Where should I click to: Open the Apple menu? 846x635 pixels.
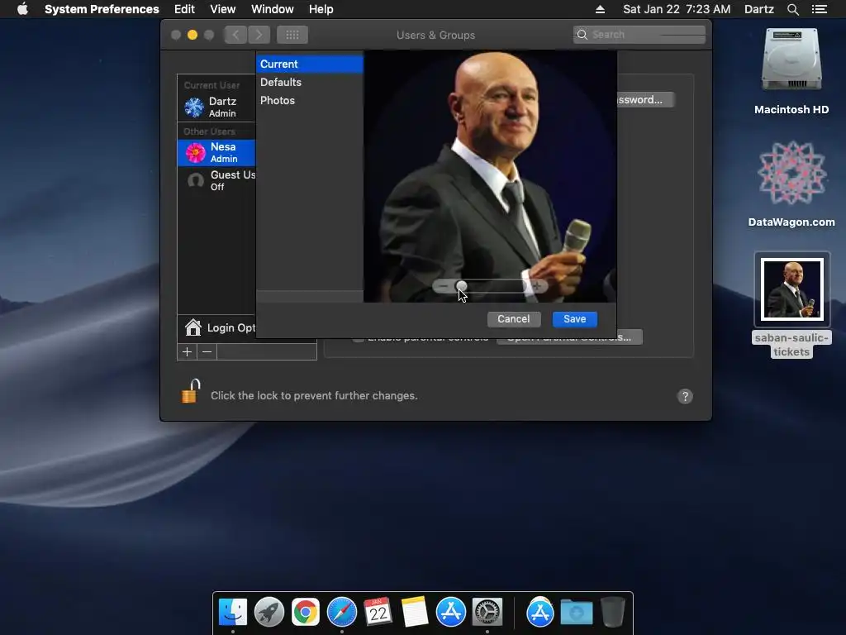(x=22, y=9)
